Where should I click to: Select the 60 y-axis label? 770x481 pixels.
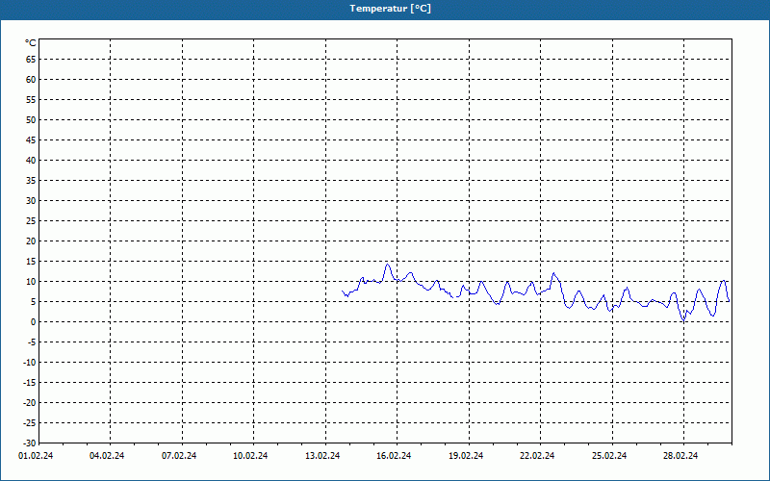click(31, 80)
